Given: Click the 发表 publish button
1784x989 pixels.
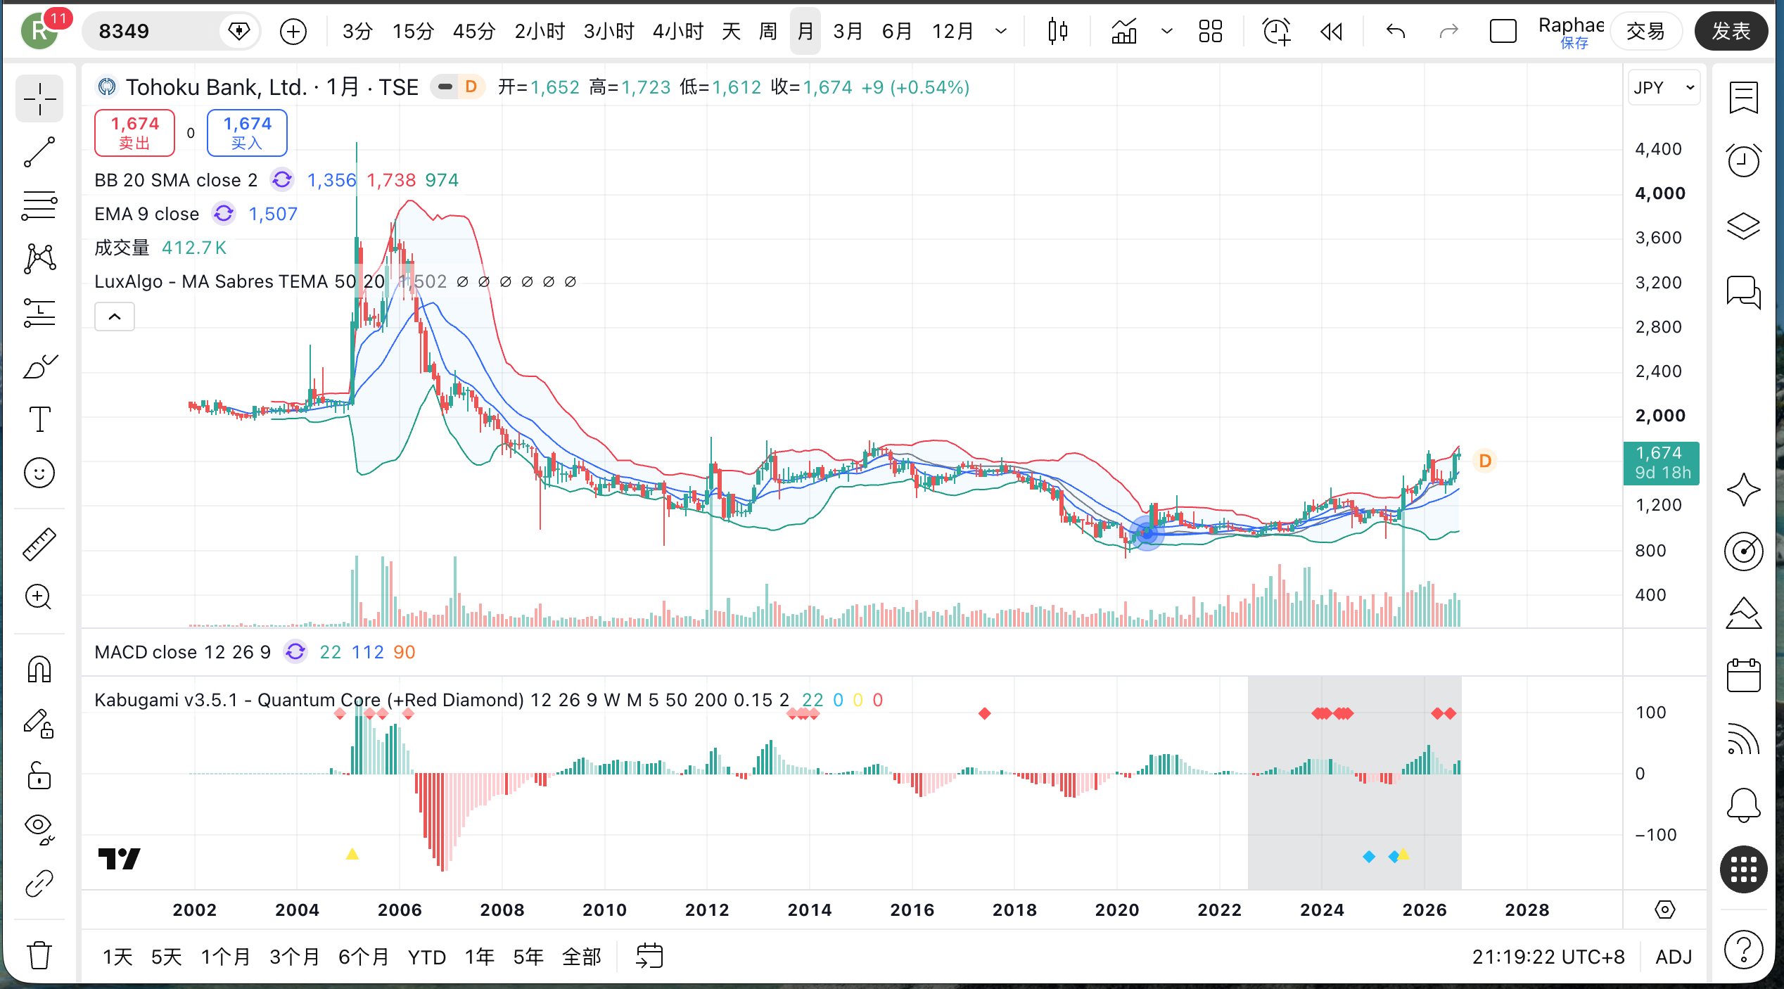Looking at the screenshot, I should click(x=1731, y=31).
